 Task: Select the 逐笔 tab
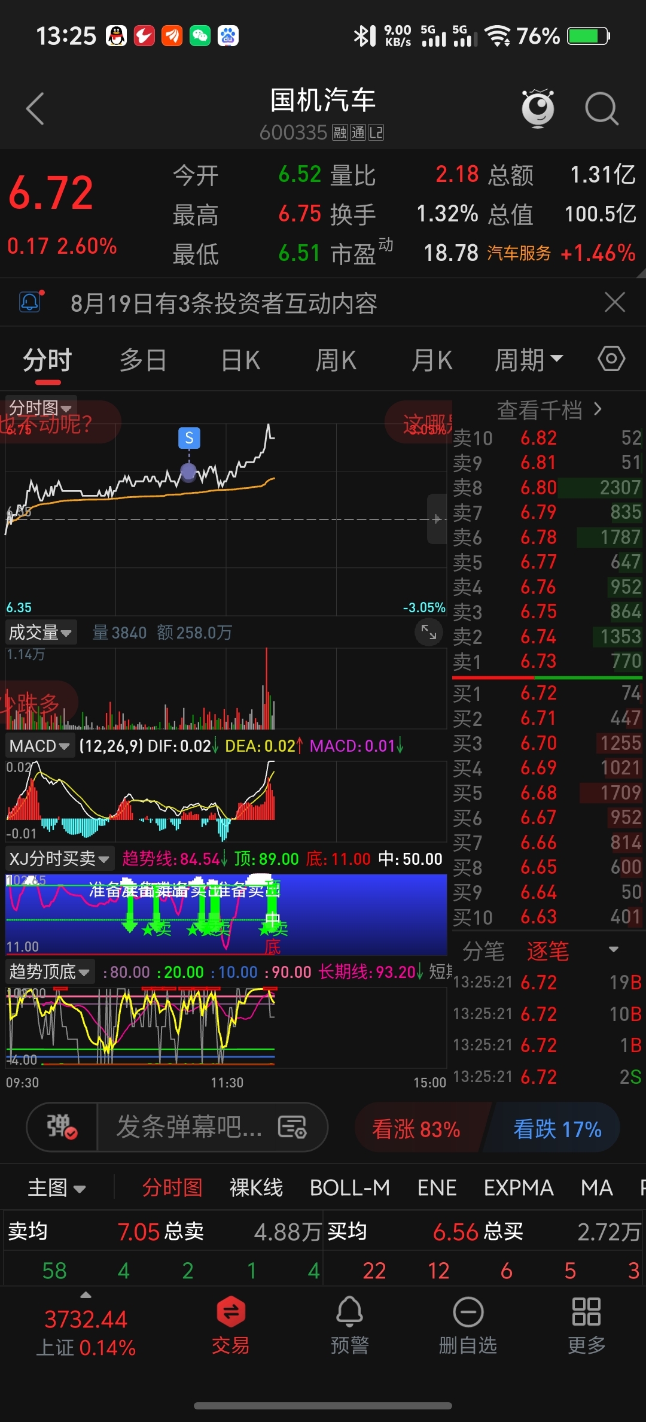(x=548, y=951)
